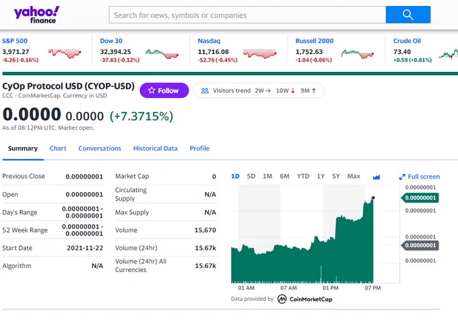Set chart range to YTD
The height and width of the screenshot is (321, 458).
point(303,176)
